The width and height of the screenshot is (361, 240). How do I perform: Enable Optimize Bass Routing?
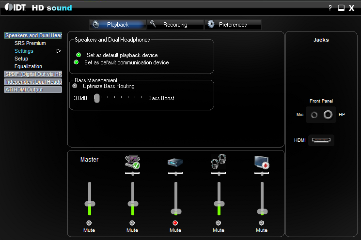click(x=75, y=86)
